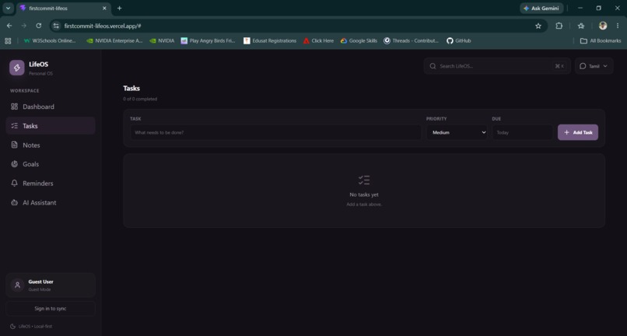The width and height of the screenshot is (627, 336).
Task: Open the NVIDIA Enterprise bookmark
Action: pyautogui.click(x=114, y=40)
